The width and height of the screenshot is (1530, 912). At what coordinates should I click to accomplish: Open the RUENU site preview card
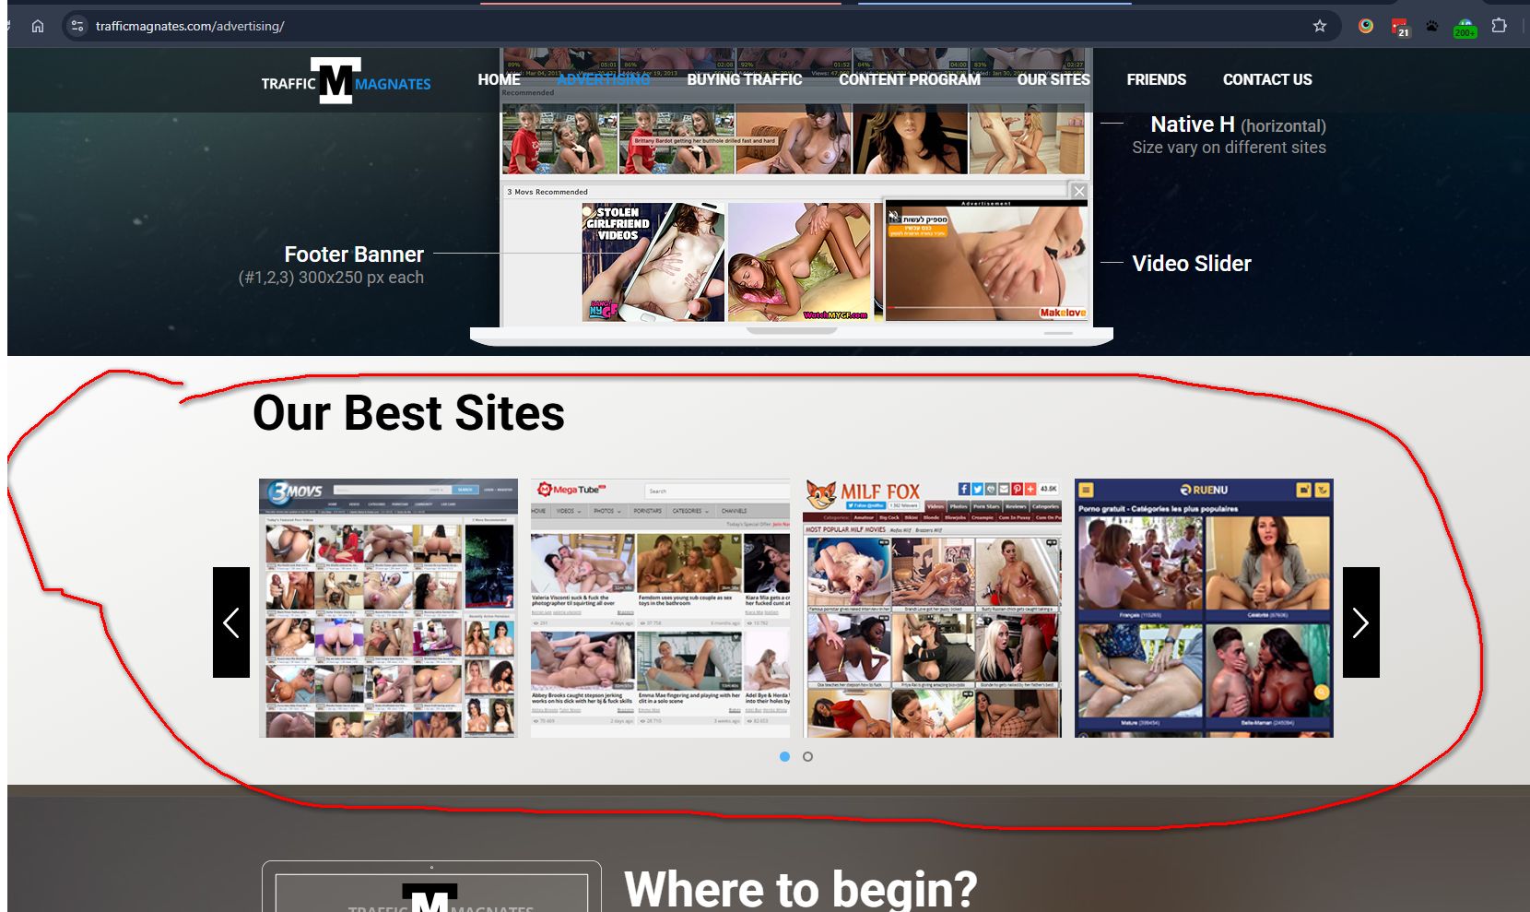(x=1204, y=608)
